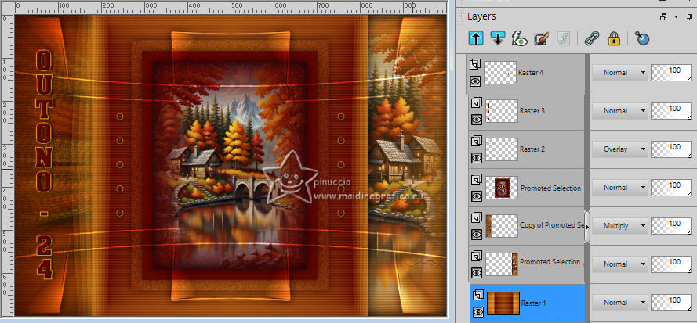Viewport: 697px width, 323px height.
Task: Pin the Layers panel with pushpin icon
Action: [x=689, y=17]
